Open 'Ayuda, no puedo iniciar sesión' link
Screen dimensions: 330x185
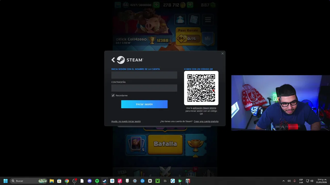click(x=126, y=121)
